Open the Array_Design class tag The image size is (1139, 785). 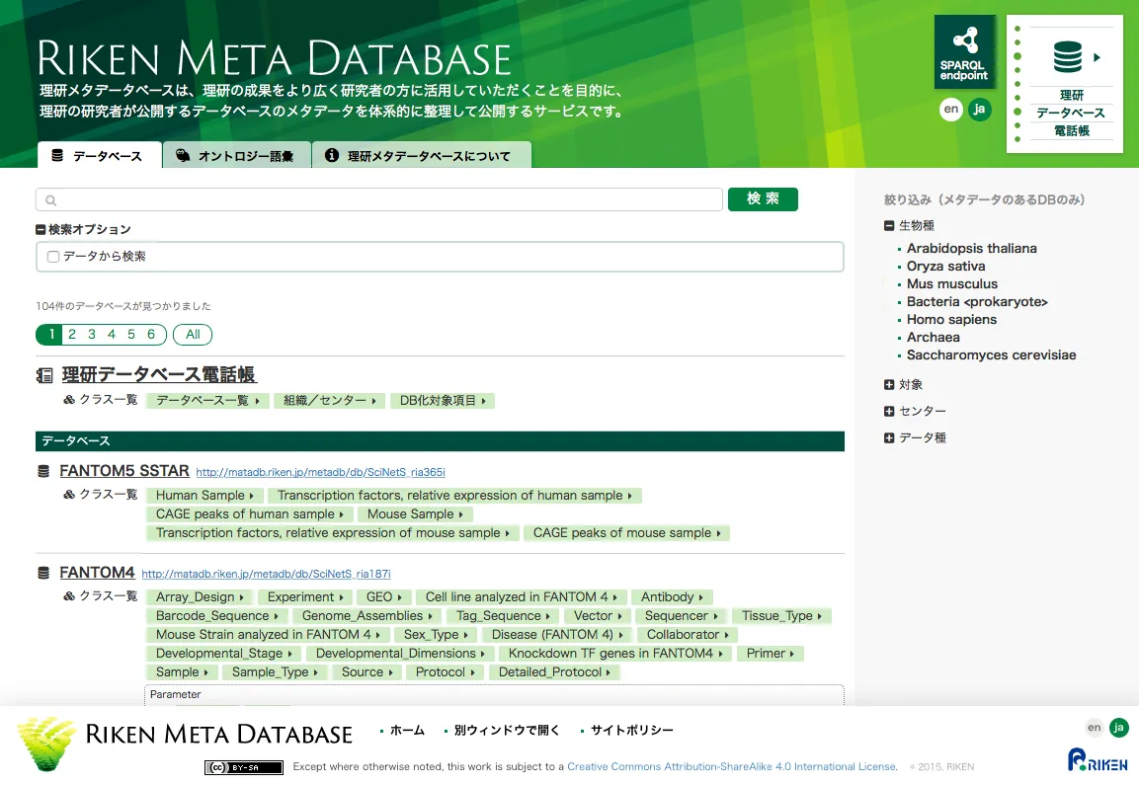(x=200, y=597)
